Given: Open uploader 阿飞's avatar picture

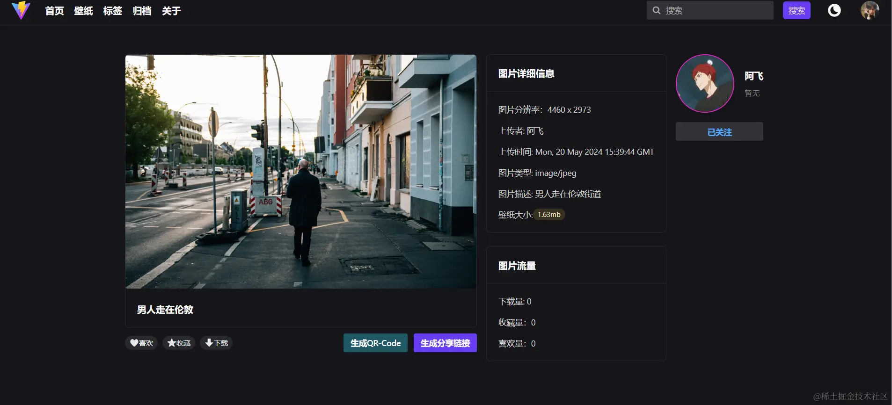Looking at the screenshot, I should click(x=705, y=84).
